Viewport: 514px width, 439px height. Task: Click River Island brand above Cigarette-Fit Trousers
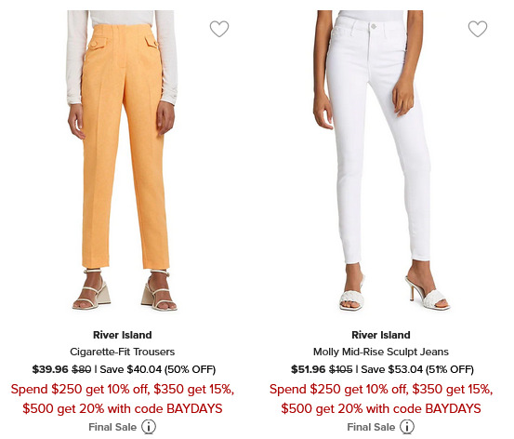pos(123,335)
